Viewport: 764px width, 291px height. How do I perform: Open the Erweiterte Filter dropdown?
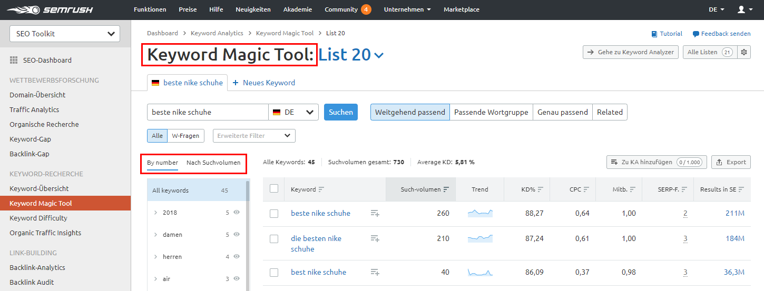[254, 136]
